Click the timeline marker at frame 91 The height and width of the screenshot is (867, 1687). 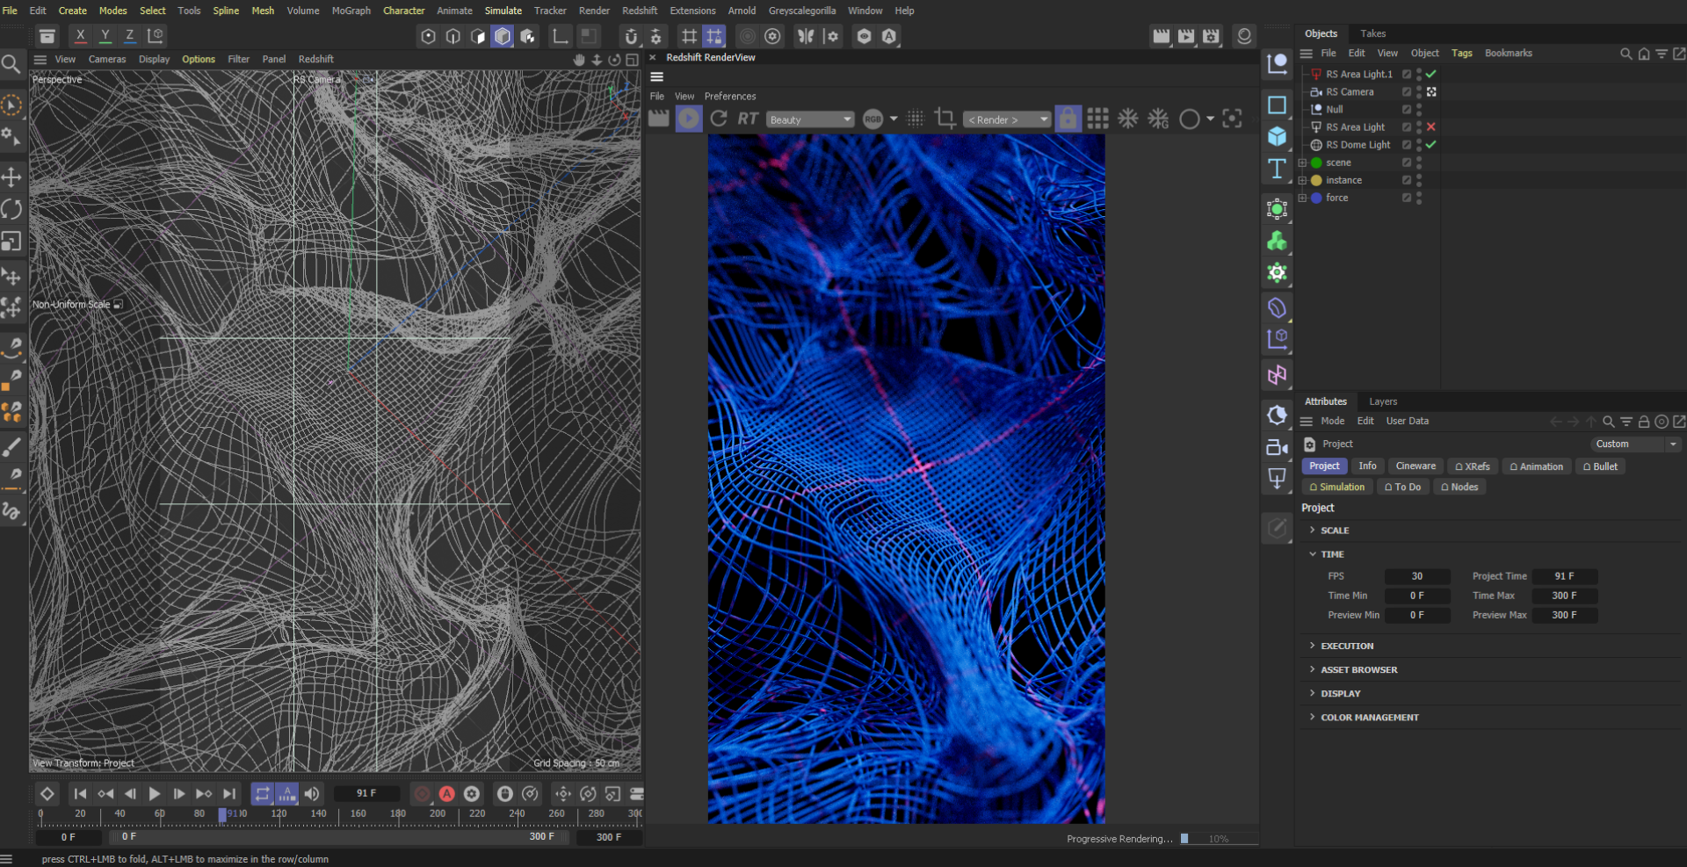coord(222,814)
